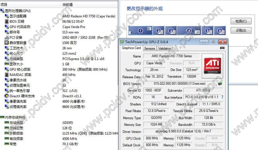Click the 带宽 memory icon
The height and width of the screenshot is (150, 258).
(7, 144)
